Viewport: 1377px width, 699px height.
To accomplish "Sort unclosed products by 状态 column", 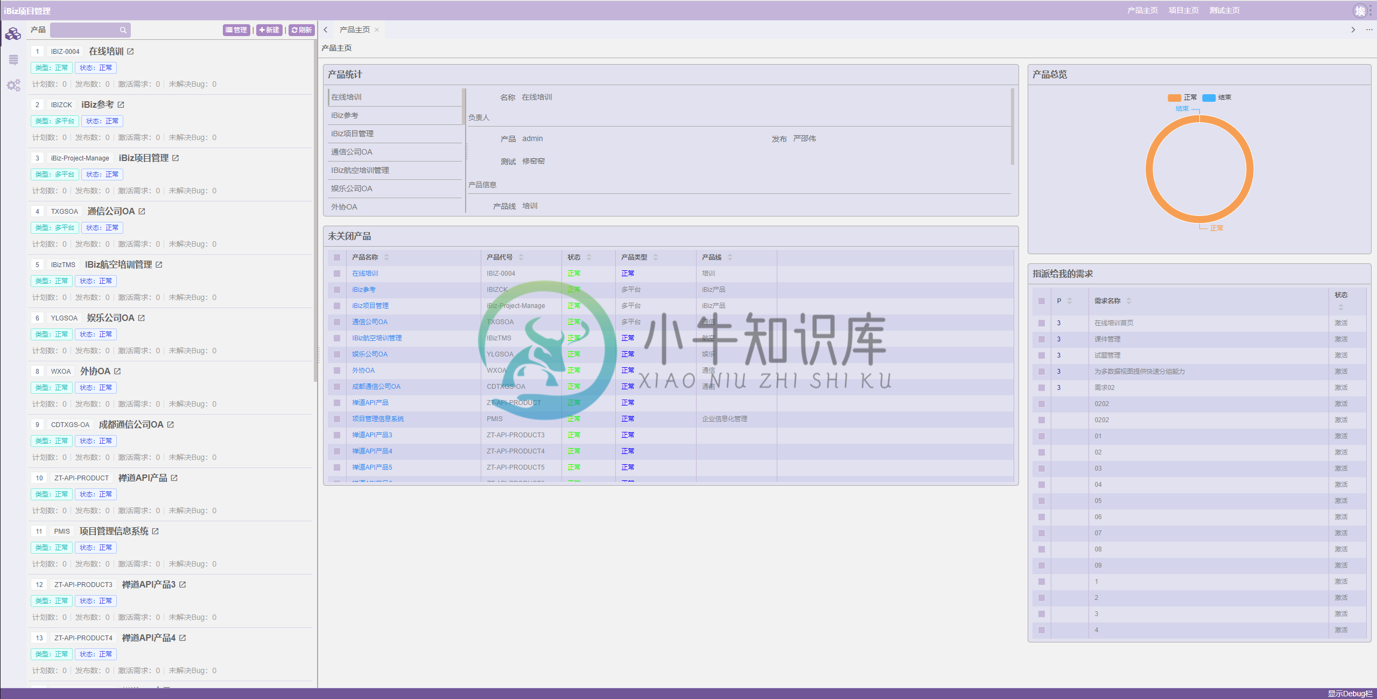I will [x=589, y=257].
